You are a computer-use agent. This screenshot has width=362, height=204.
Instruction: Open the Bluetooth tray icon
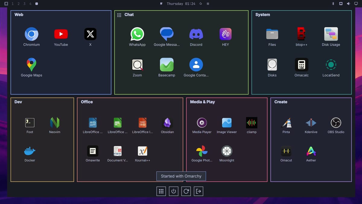coord(333,4)
